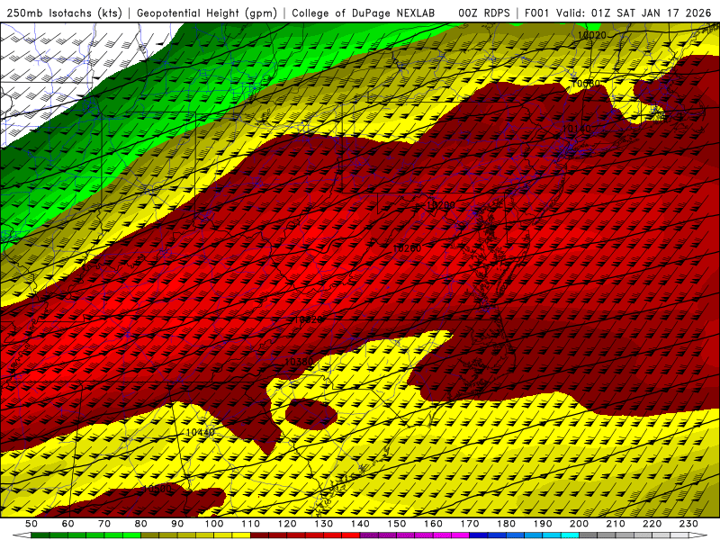Screen dimensions: 720x540
Task: Click the '250mb Isotachs (kts)' title text
Action: pos(65,13)
